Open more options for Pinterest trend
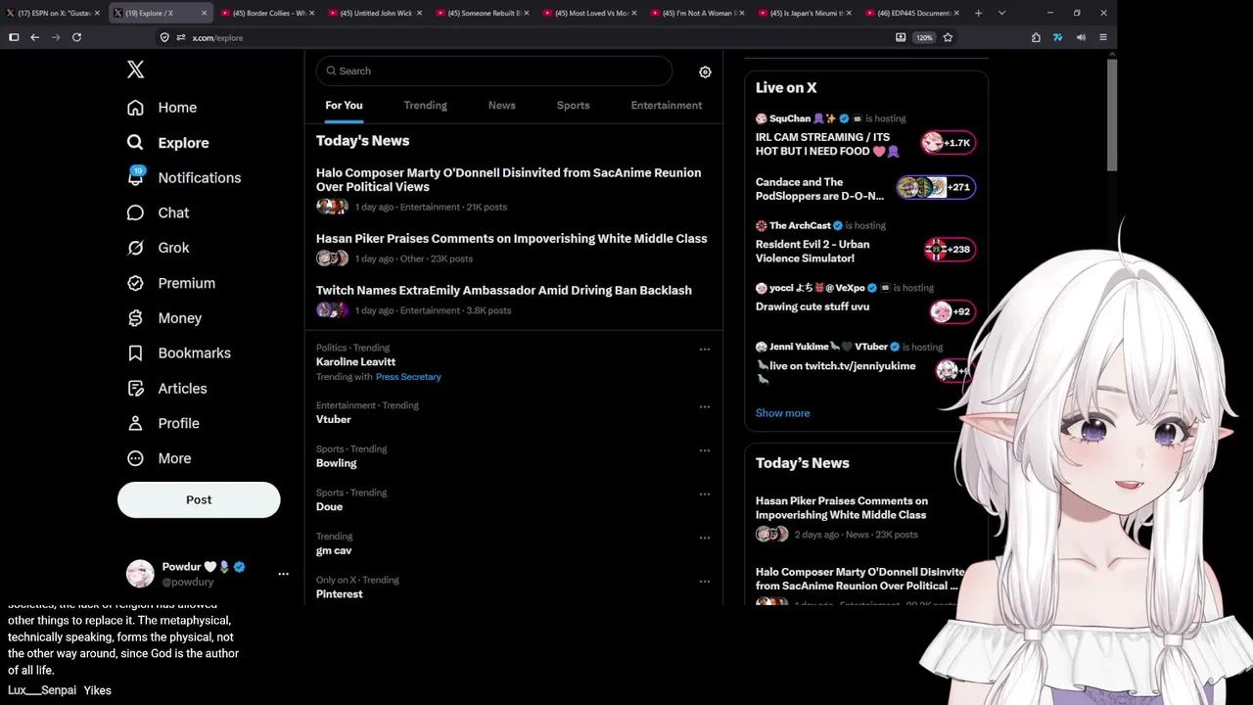The height and width of the screenshot is (705, 1253). point(704,582)
